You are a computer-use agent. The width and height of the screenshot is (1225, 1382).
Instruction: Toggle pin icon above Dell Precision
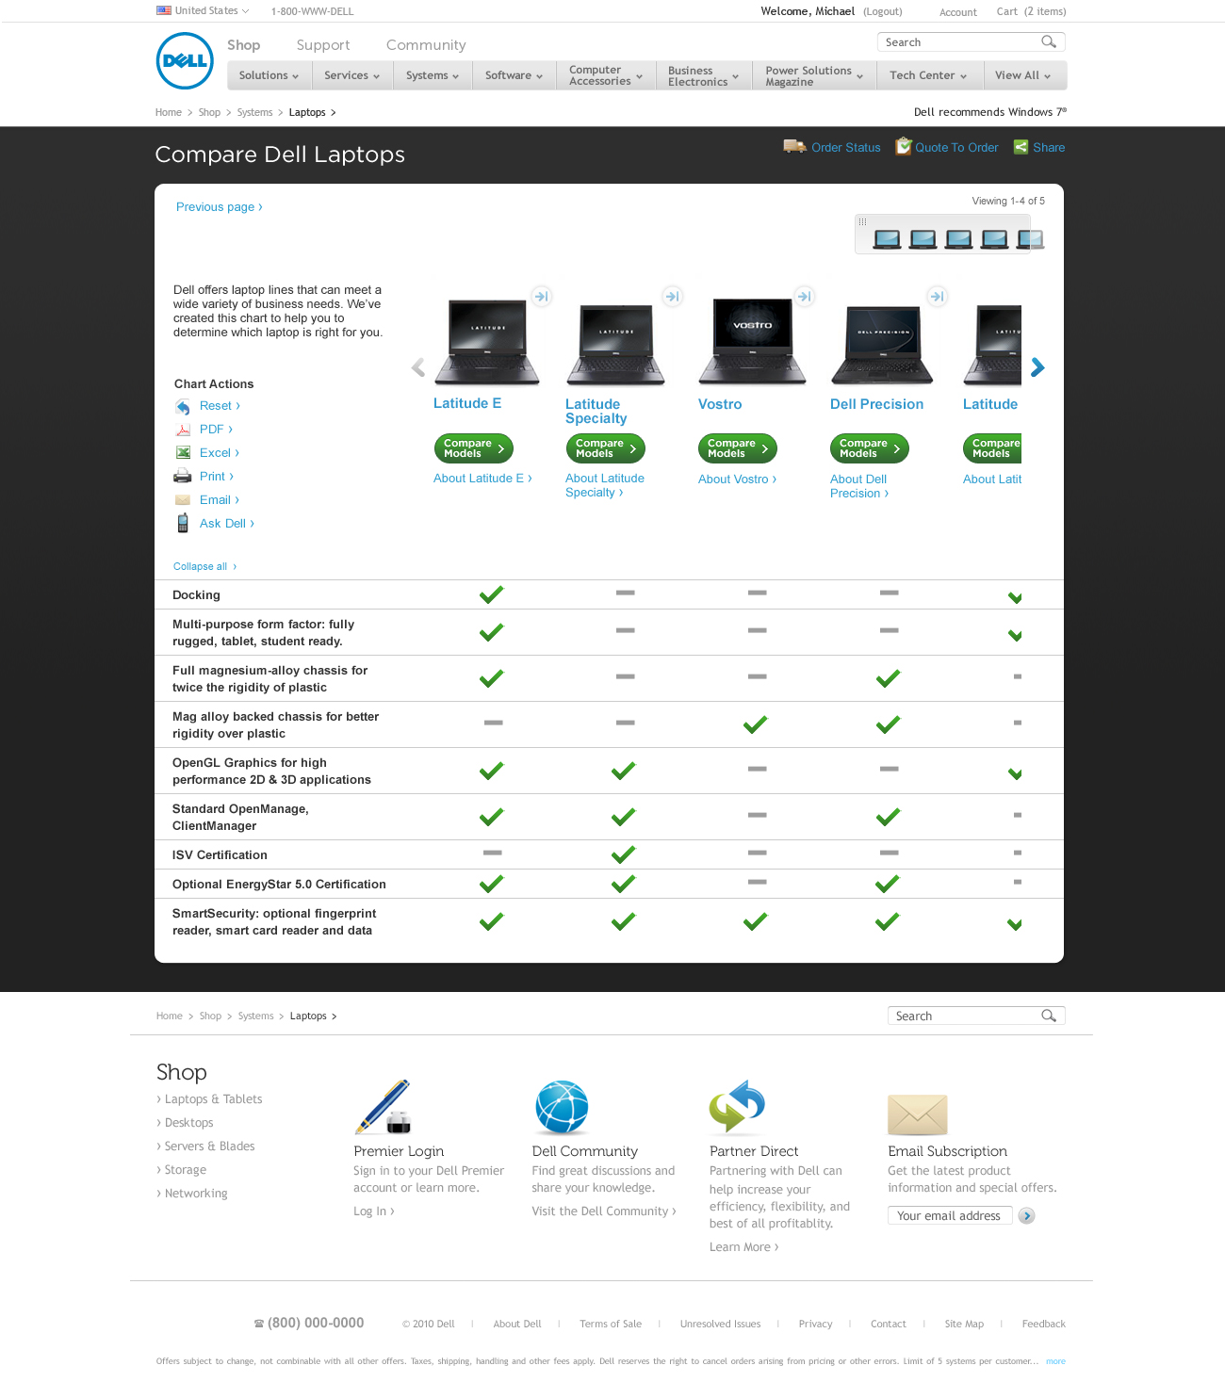coord(937,297)
